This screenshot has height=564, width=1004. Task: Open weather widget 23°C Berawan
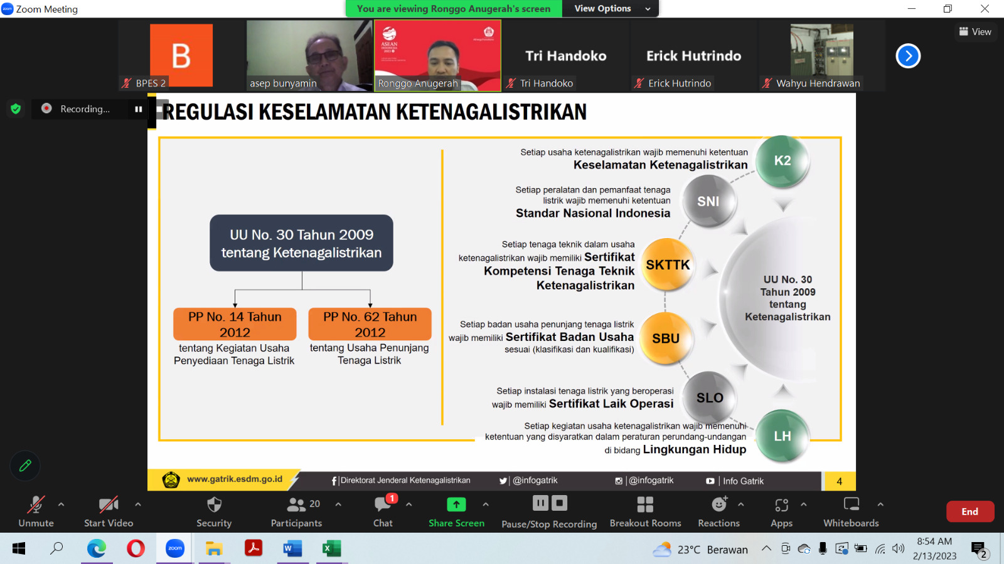[700, 550]
